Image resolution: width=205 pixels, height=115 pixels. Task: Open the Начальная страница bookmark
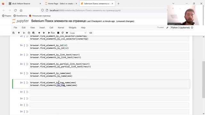tap(40, 16)
